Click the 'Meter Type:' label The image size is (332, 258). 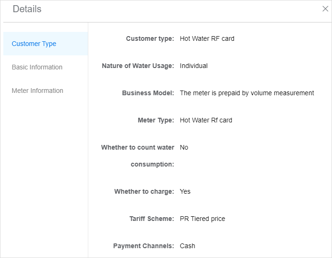(156, 120)
